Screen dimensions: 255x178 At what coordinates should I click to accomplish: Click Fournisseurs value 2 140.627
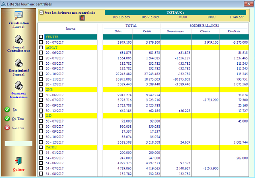tap(183, 168)
